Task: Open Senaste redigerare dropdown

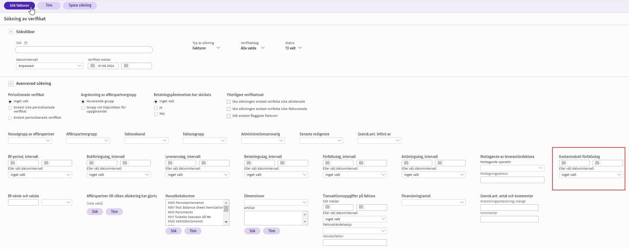Action: click(321, 141)
